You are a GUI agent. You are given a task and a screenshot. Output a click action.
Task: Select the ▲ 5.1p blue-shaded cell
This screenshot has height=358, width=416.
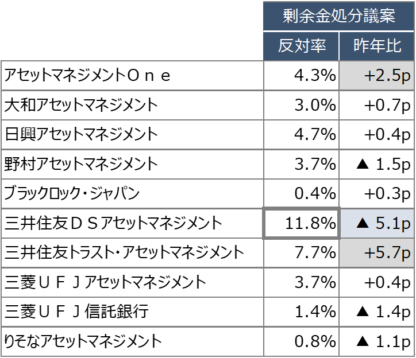pos(377,223)
